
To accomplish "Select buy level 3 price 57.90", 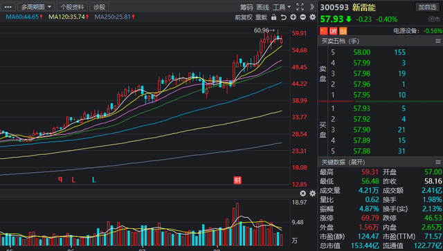I will [x=361, y=130].
